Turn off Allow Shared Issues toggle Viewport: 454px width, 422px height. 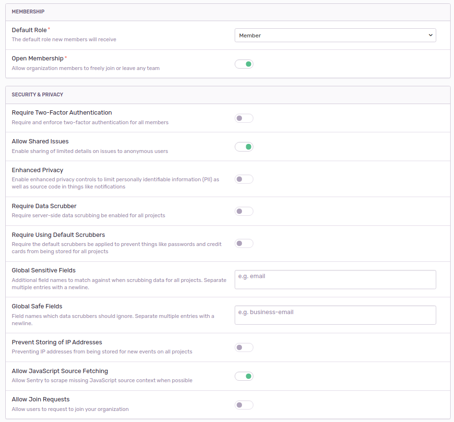[244, 147]
